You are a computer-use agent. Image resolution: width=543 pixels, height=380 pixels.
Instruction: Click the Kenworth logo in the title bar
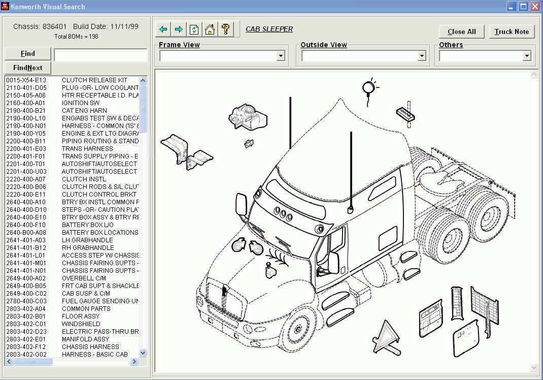point(6,6)
